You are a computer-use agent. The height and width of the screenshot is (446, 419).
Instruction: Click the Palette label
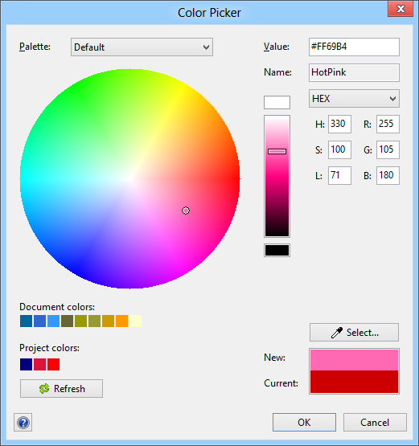point(35,47)
